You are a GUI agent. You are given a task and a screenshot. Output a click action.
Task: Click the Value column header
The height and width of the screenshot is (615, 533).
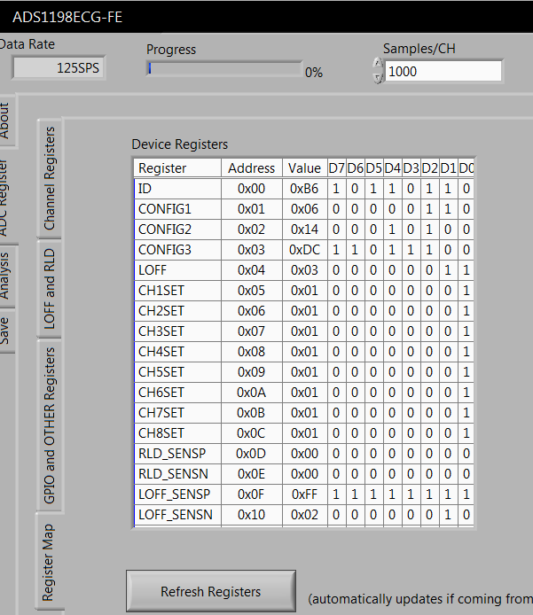[x=304, y=168]
